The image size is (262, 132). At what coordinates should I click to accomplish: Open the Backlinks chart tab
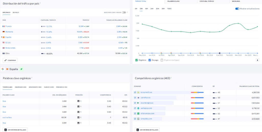(236, 1)
